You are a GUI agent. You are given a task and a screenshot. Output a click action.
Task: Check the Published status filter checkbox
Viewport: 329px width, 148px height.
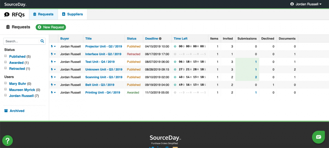tap(6, 56)
